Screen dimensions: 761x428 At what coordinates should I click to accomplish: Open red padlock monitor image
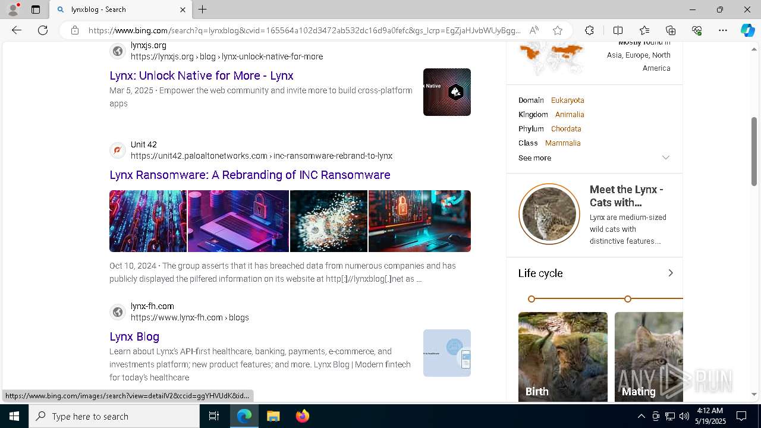tap(420, 221)
